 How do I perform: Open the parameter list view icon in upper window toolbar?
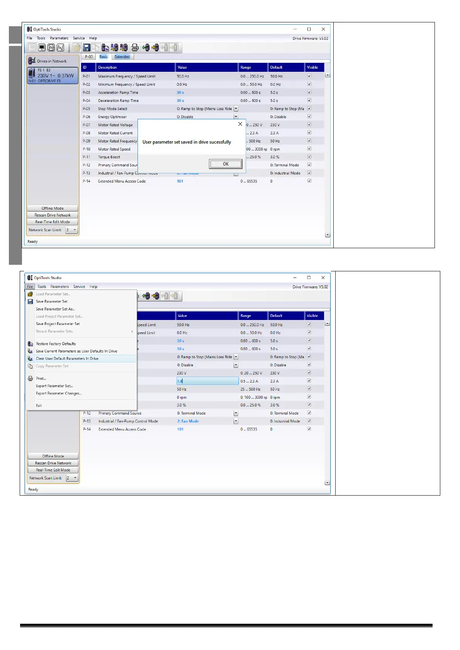click(x=32, y=47)
